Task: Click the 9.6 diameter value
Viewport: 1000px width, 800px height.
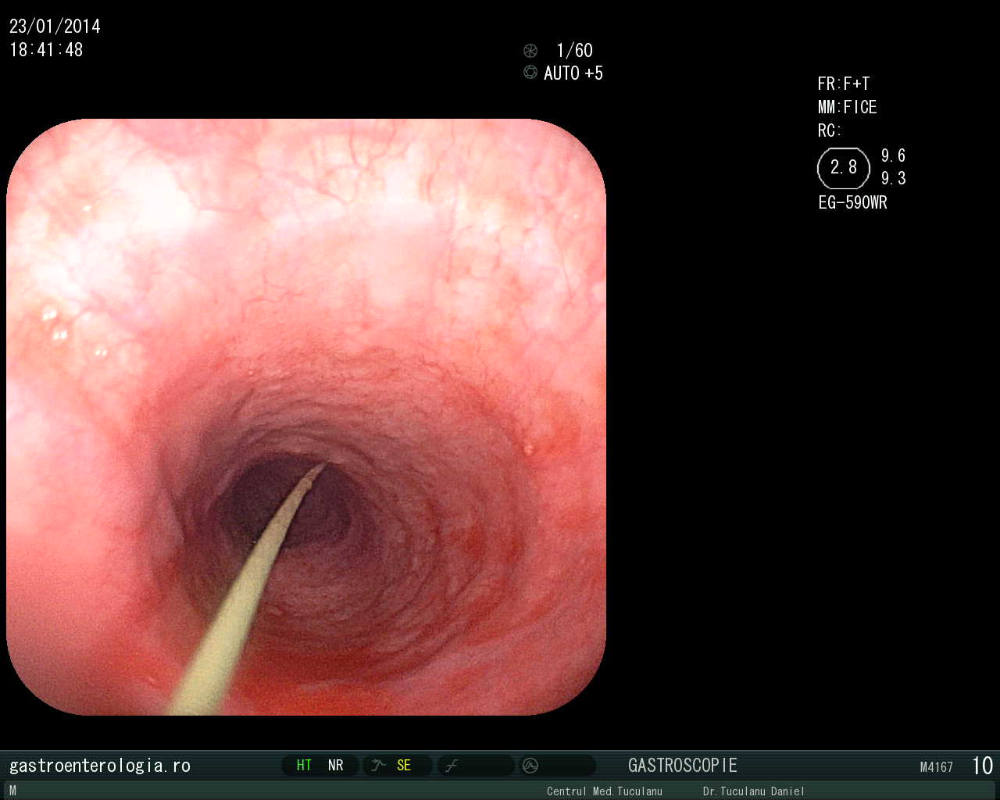Action: (894, 155)
